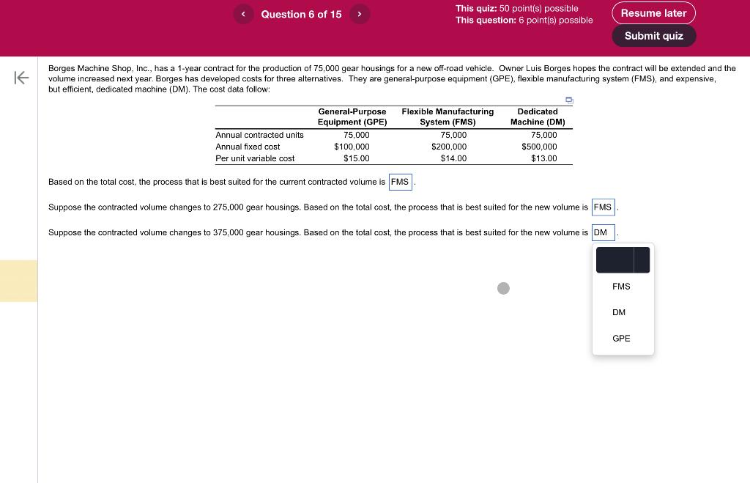Click the table popup icon above data table
This screenshot has height=483, width=750.
click(x=569, y=100)
